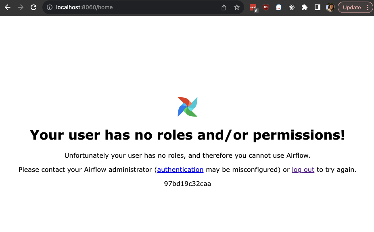
Task: Bookmark this page with the star
Action: pyautogui.click(x=237, y=7)
